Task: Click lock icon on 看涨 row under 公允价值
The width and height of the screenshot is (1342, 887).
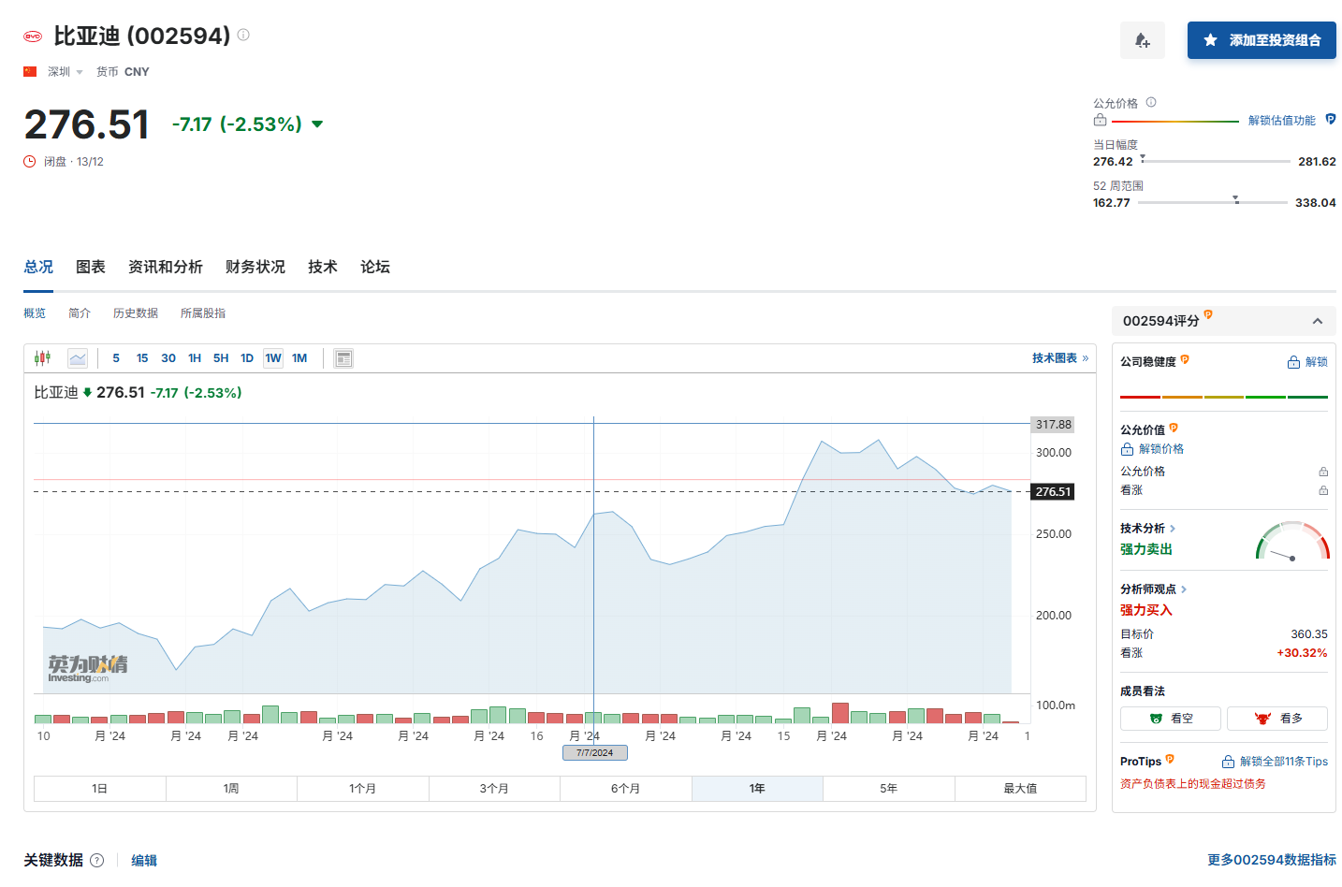Action: click(x=1323, y=490)
